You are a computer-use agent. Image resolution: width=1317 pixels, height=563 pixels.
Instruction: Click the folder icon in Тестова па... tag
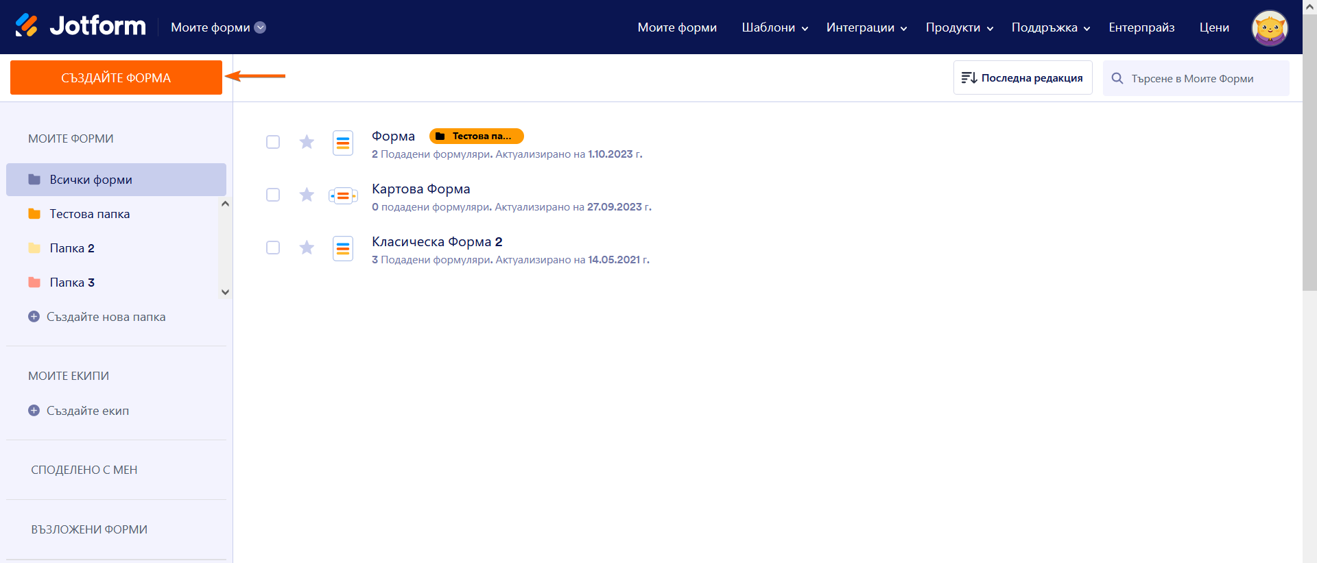(x=440, y=136)
